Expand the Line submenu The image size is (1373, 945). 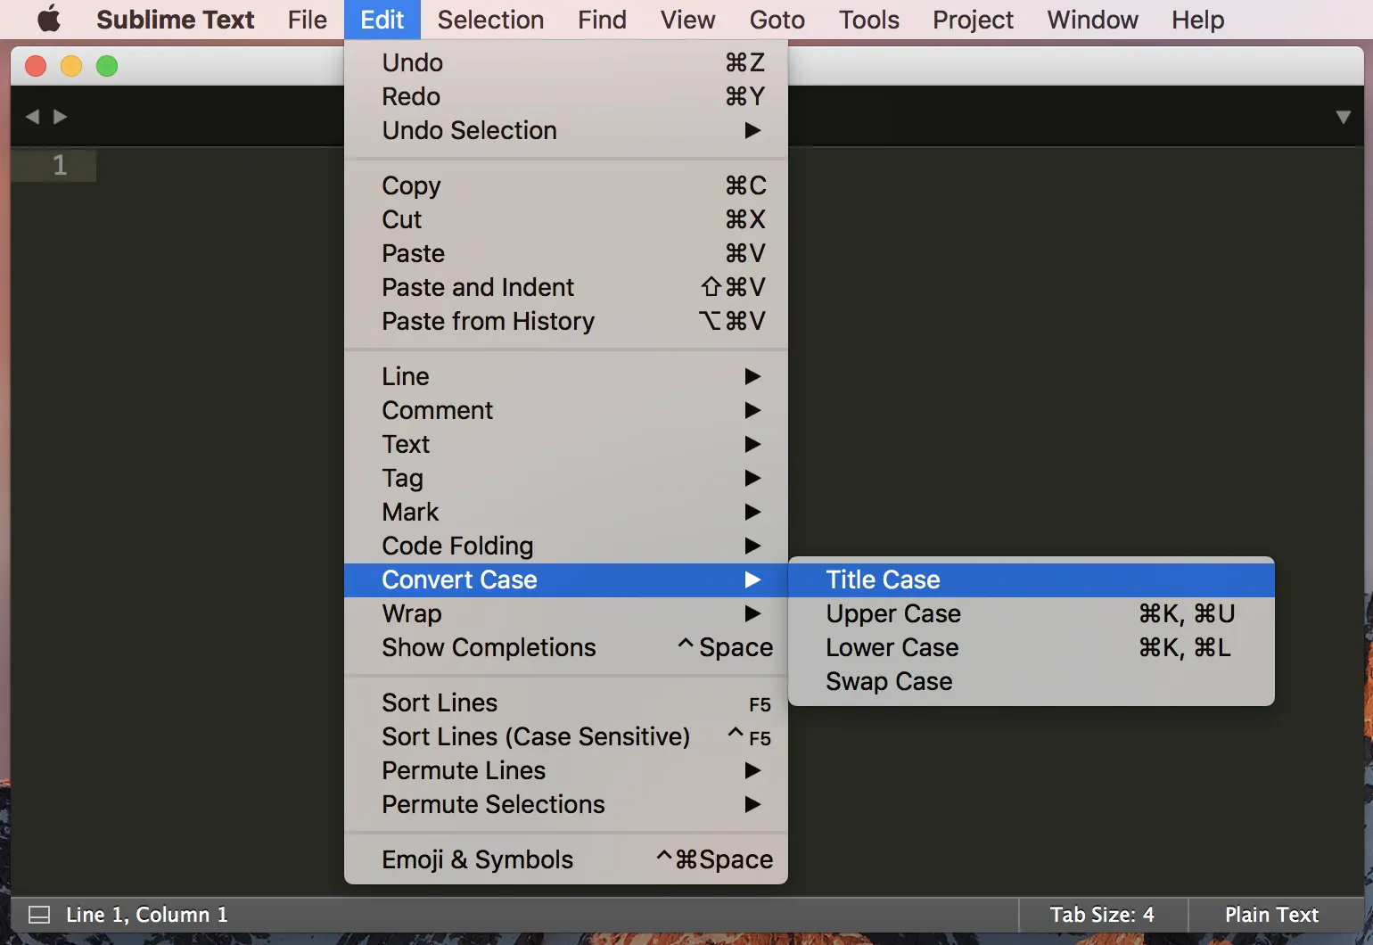tap(566, 376)
